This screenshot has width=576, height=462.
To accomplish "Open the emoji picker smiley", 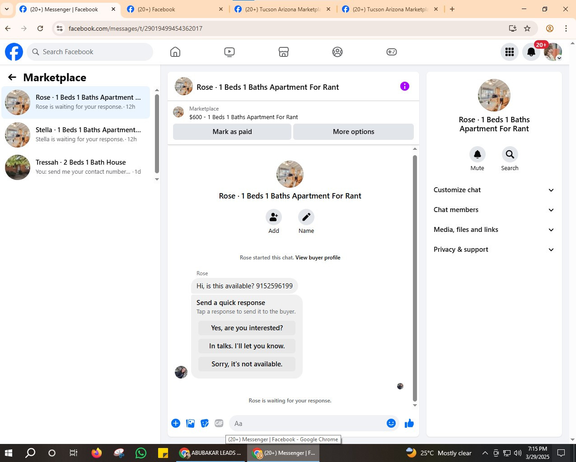I will (391, 423).
